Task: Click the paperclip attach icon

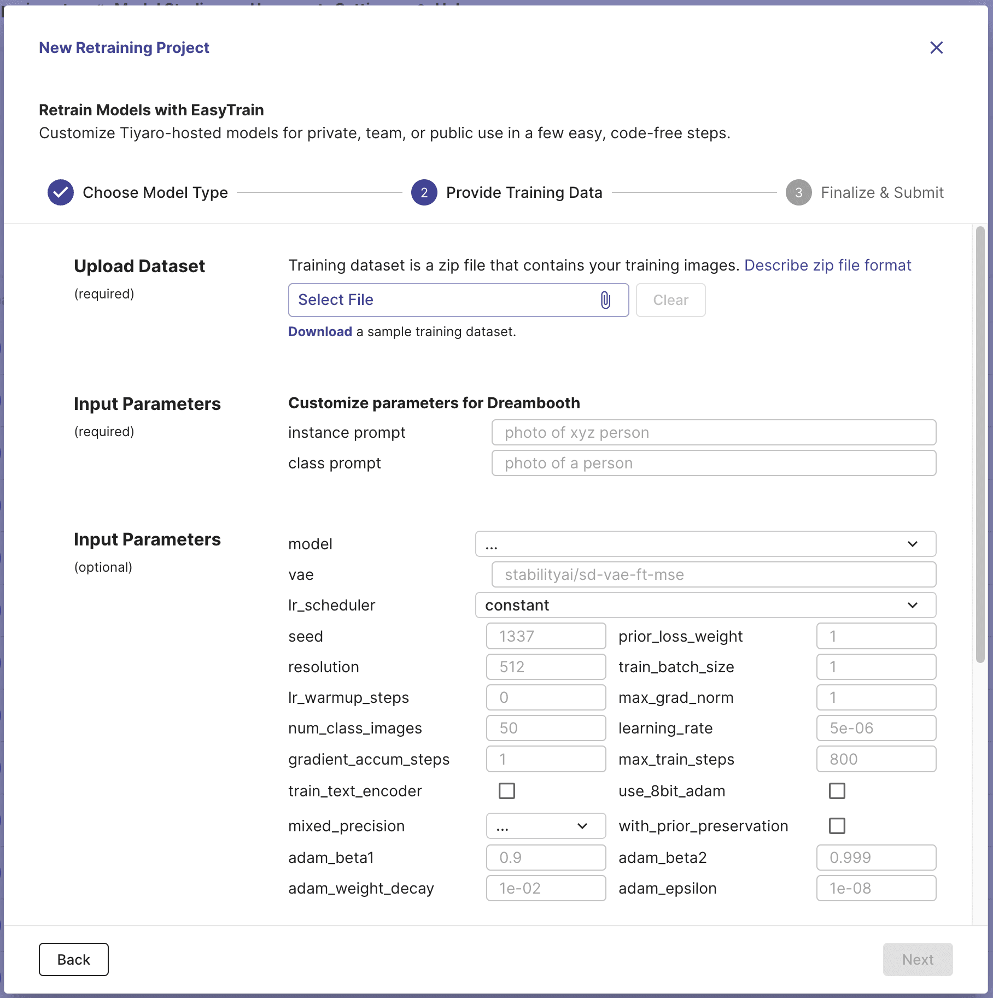Action: coord(605,300)
